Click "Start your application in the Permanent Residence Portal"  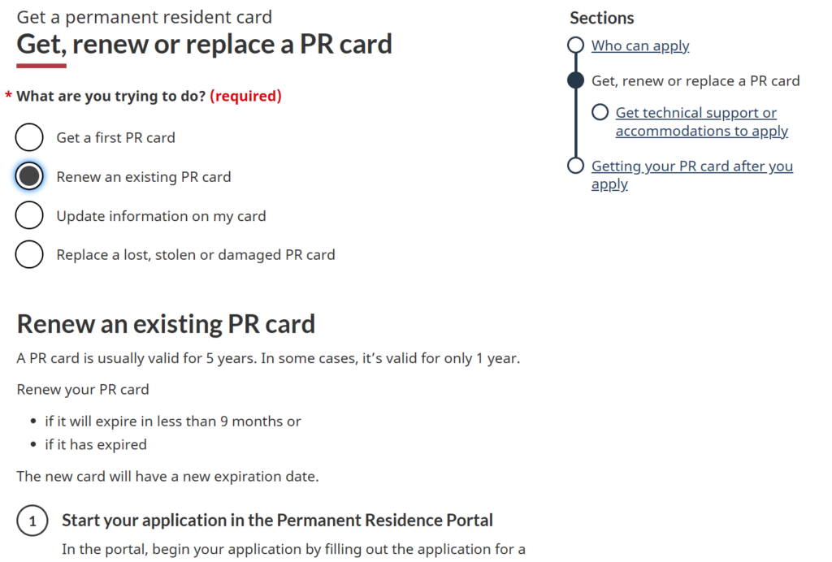pos(277,520)
